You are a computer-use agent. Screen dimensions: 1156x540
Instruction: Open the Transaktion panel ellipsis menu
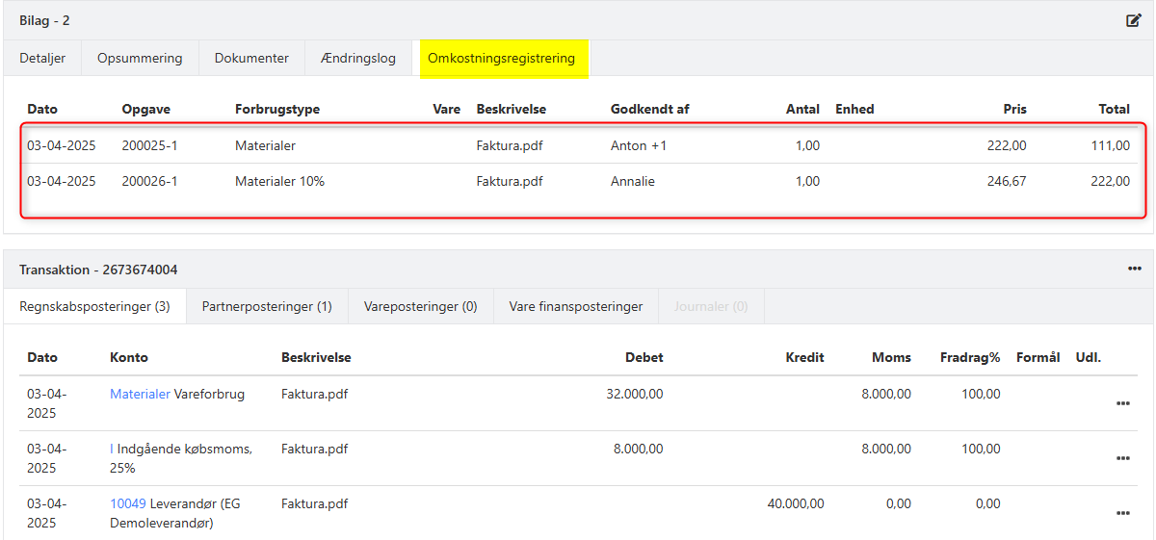pyautogui.click(x=1134, y=269)
